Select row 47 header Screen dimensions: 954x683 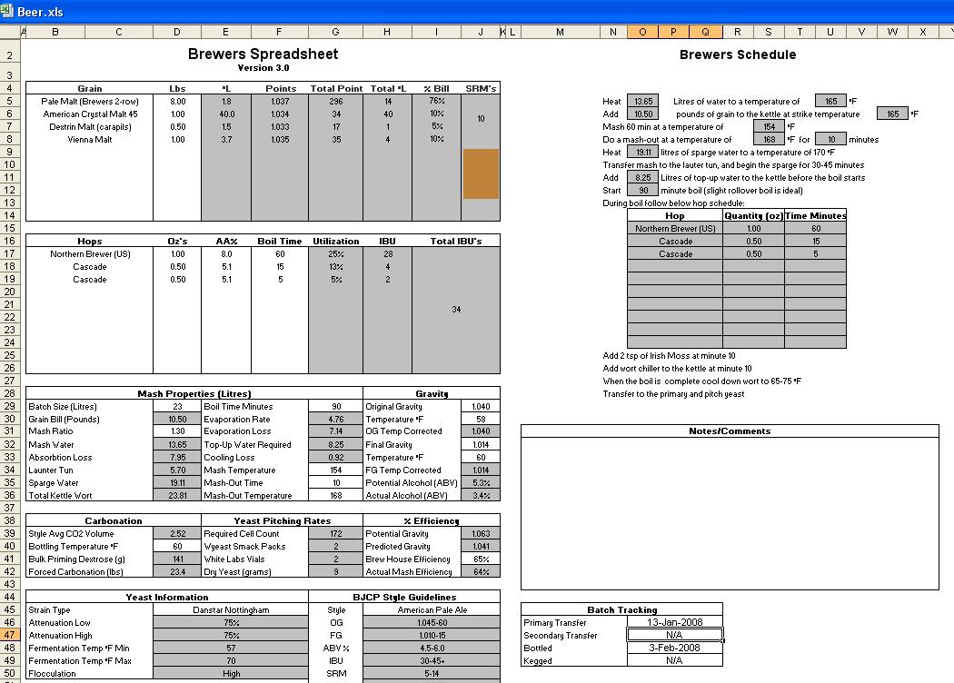click(10, 635)
